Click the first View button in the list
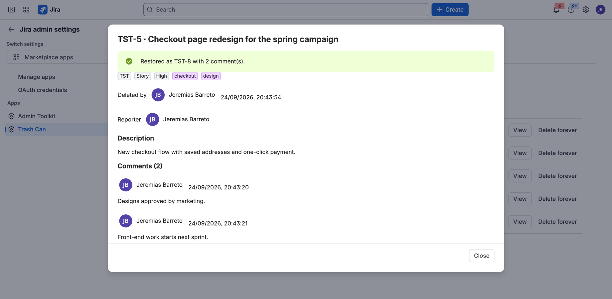The image size is (612, 299). 520,130
